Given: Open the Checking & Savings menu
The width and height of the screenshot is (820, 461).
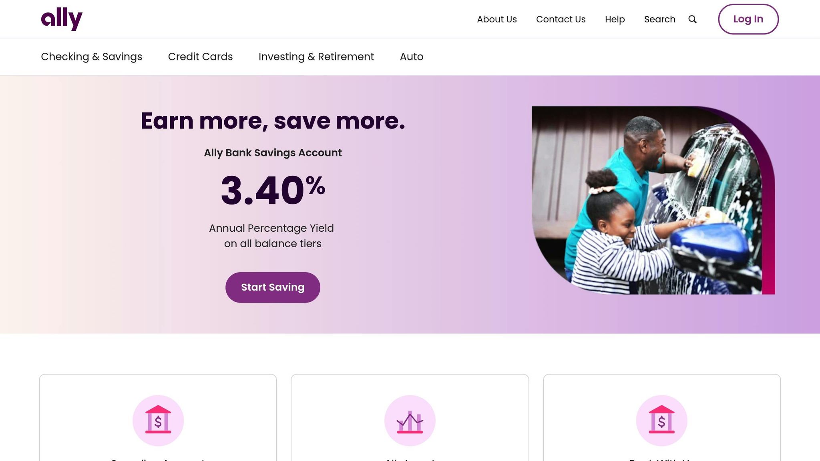Looking at the screenshot, I should (x=91, y=56).
